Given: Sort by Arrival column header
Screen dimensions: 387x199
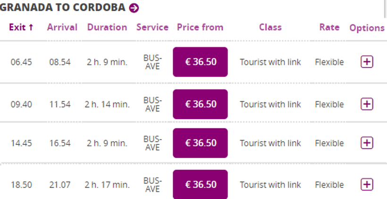Looking at the screenshot, I should 62,27.
